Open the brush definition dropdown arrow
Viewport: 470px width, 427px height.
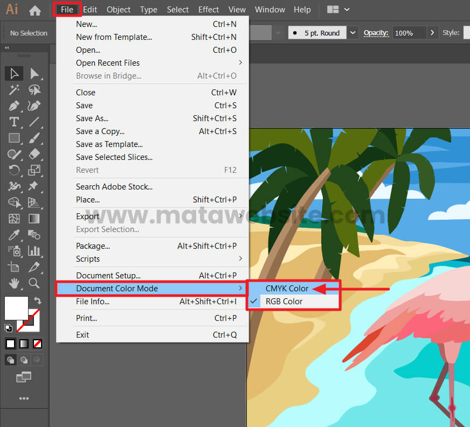353,33
